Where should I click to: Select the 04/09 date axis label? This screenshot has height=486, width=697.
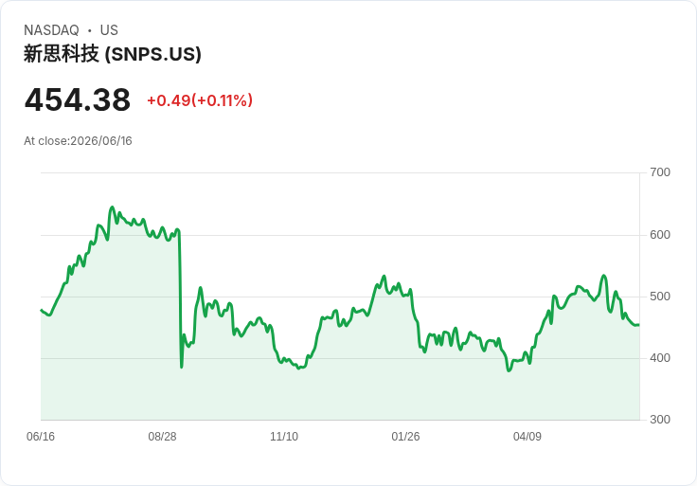[527, 437]
